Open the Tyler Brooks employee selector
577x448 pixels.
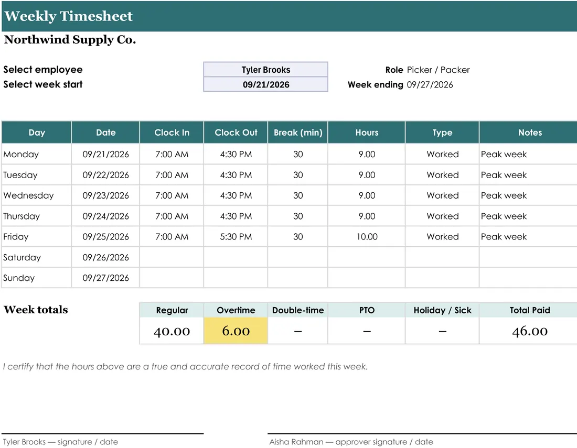click(265, 70)
